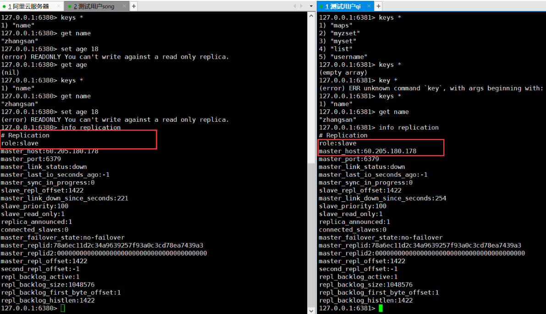
Task: Click the green status dot on 测试用户qi tab
Action: (321, 6)
